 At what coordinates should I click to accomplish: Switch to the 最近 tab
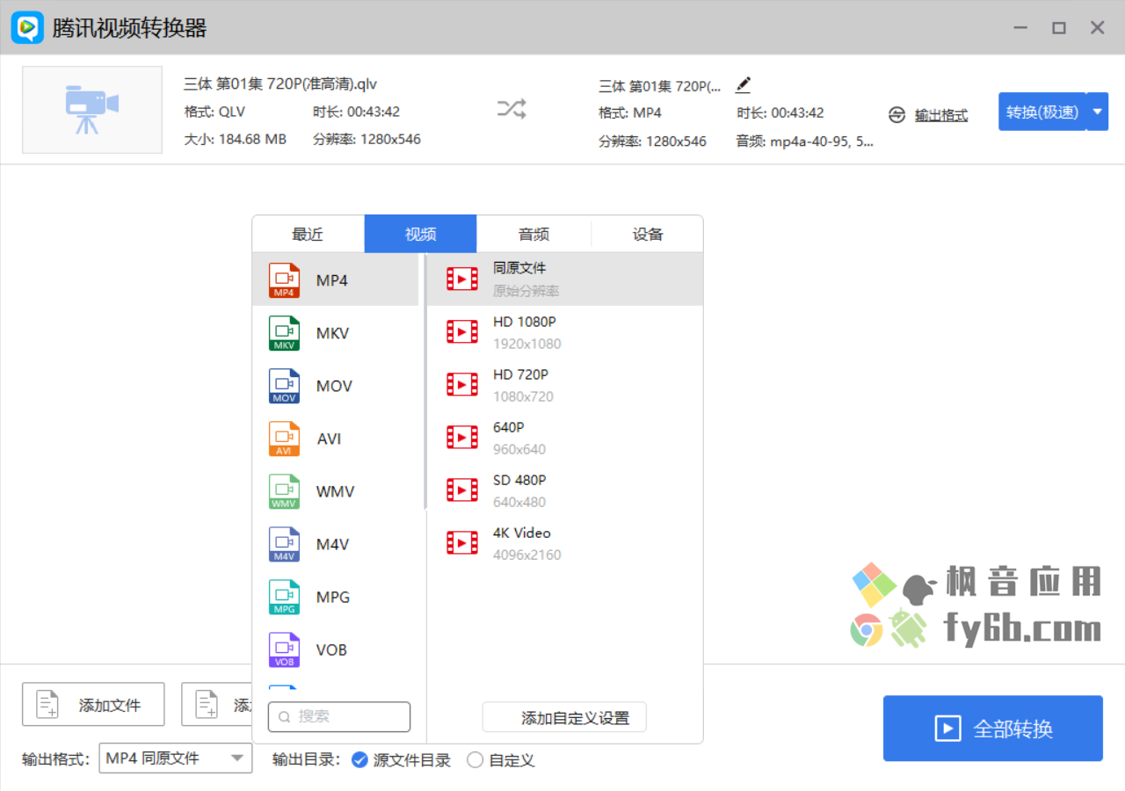(308, 234)
